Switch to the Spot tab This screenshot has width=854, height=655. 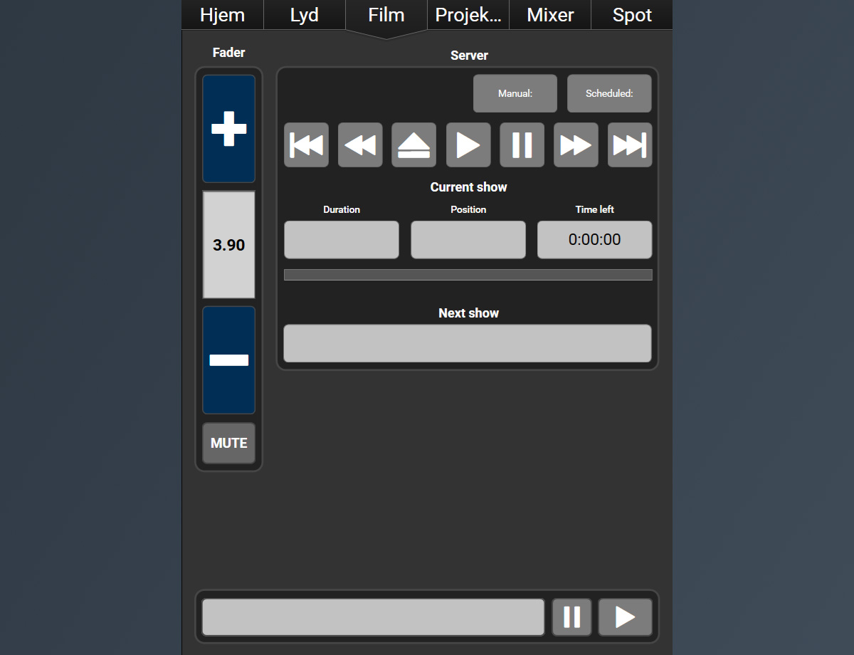click(x=632, y=15)
